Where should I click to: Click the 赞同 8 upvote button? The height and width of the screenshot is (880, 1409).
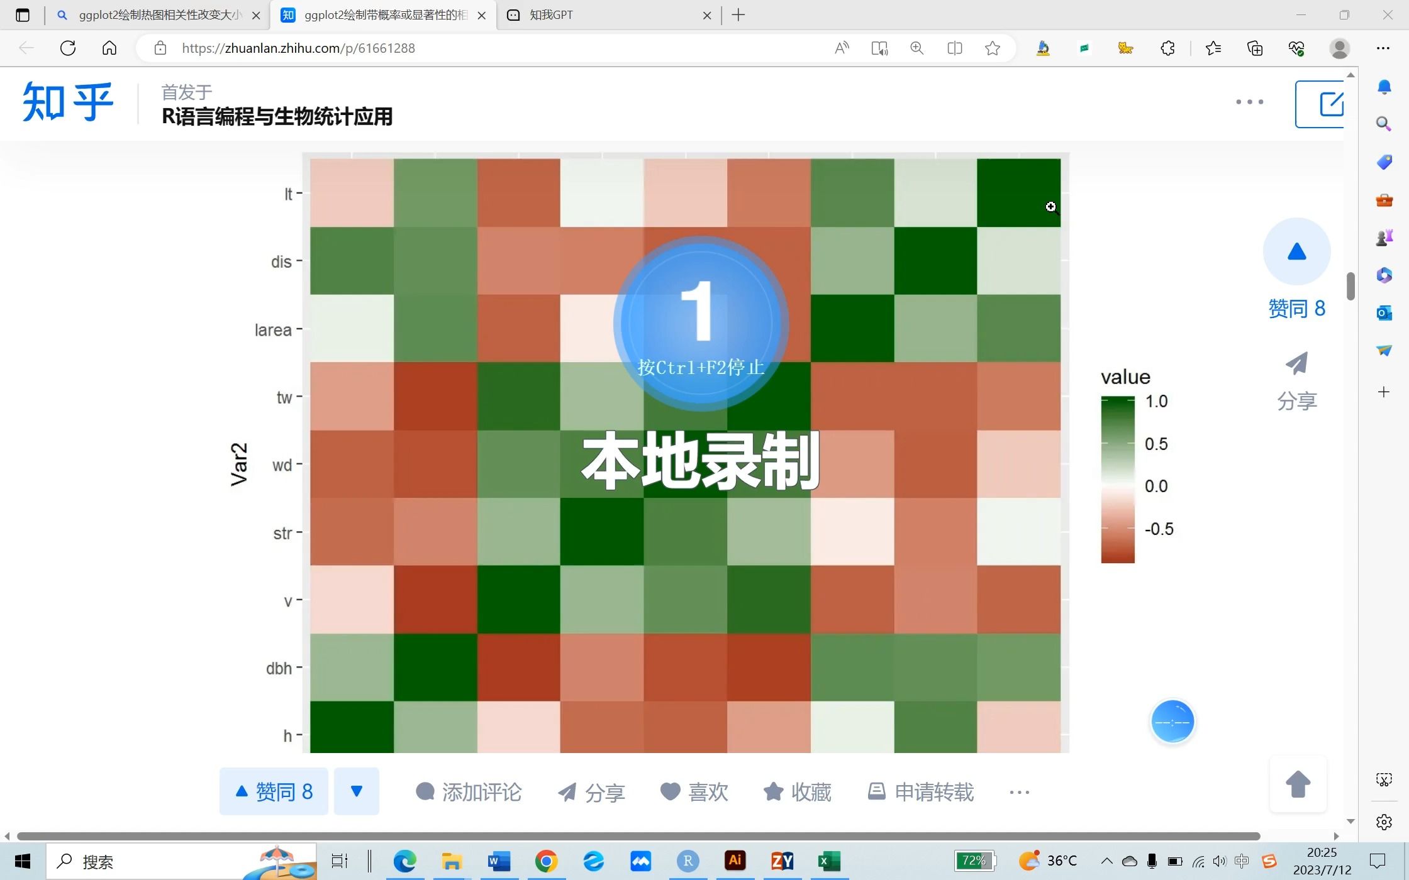click(273, 791)
